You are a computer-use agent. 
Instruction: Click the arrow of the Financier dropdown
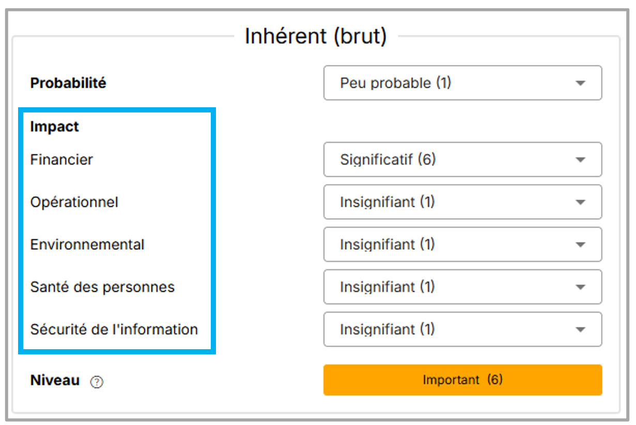580,160
